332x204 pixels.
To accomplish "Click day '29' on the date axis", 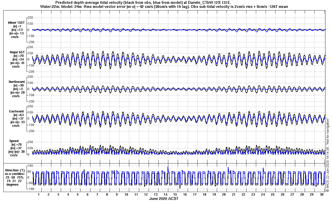I will click(312, 195).
